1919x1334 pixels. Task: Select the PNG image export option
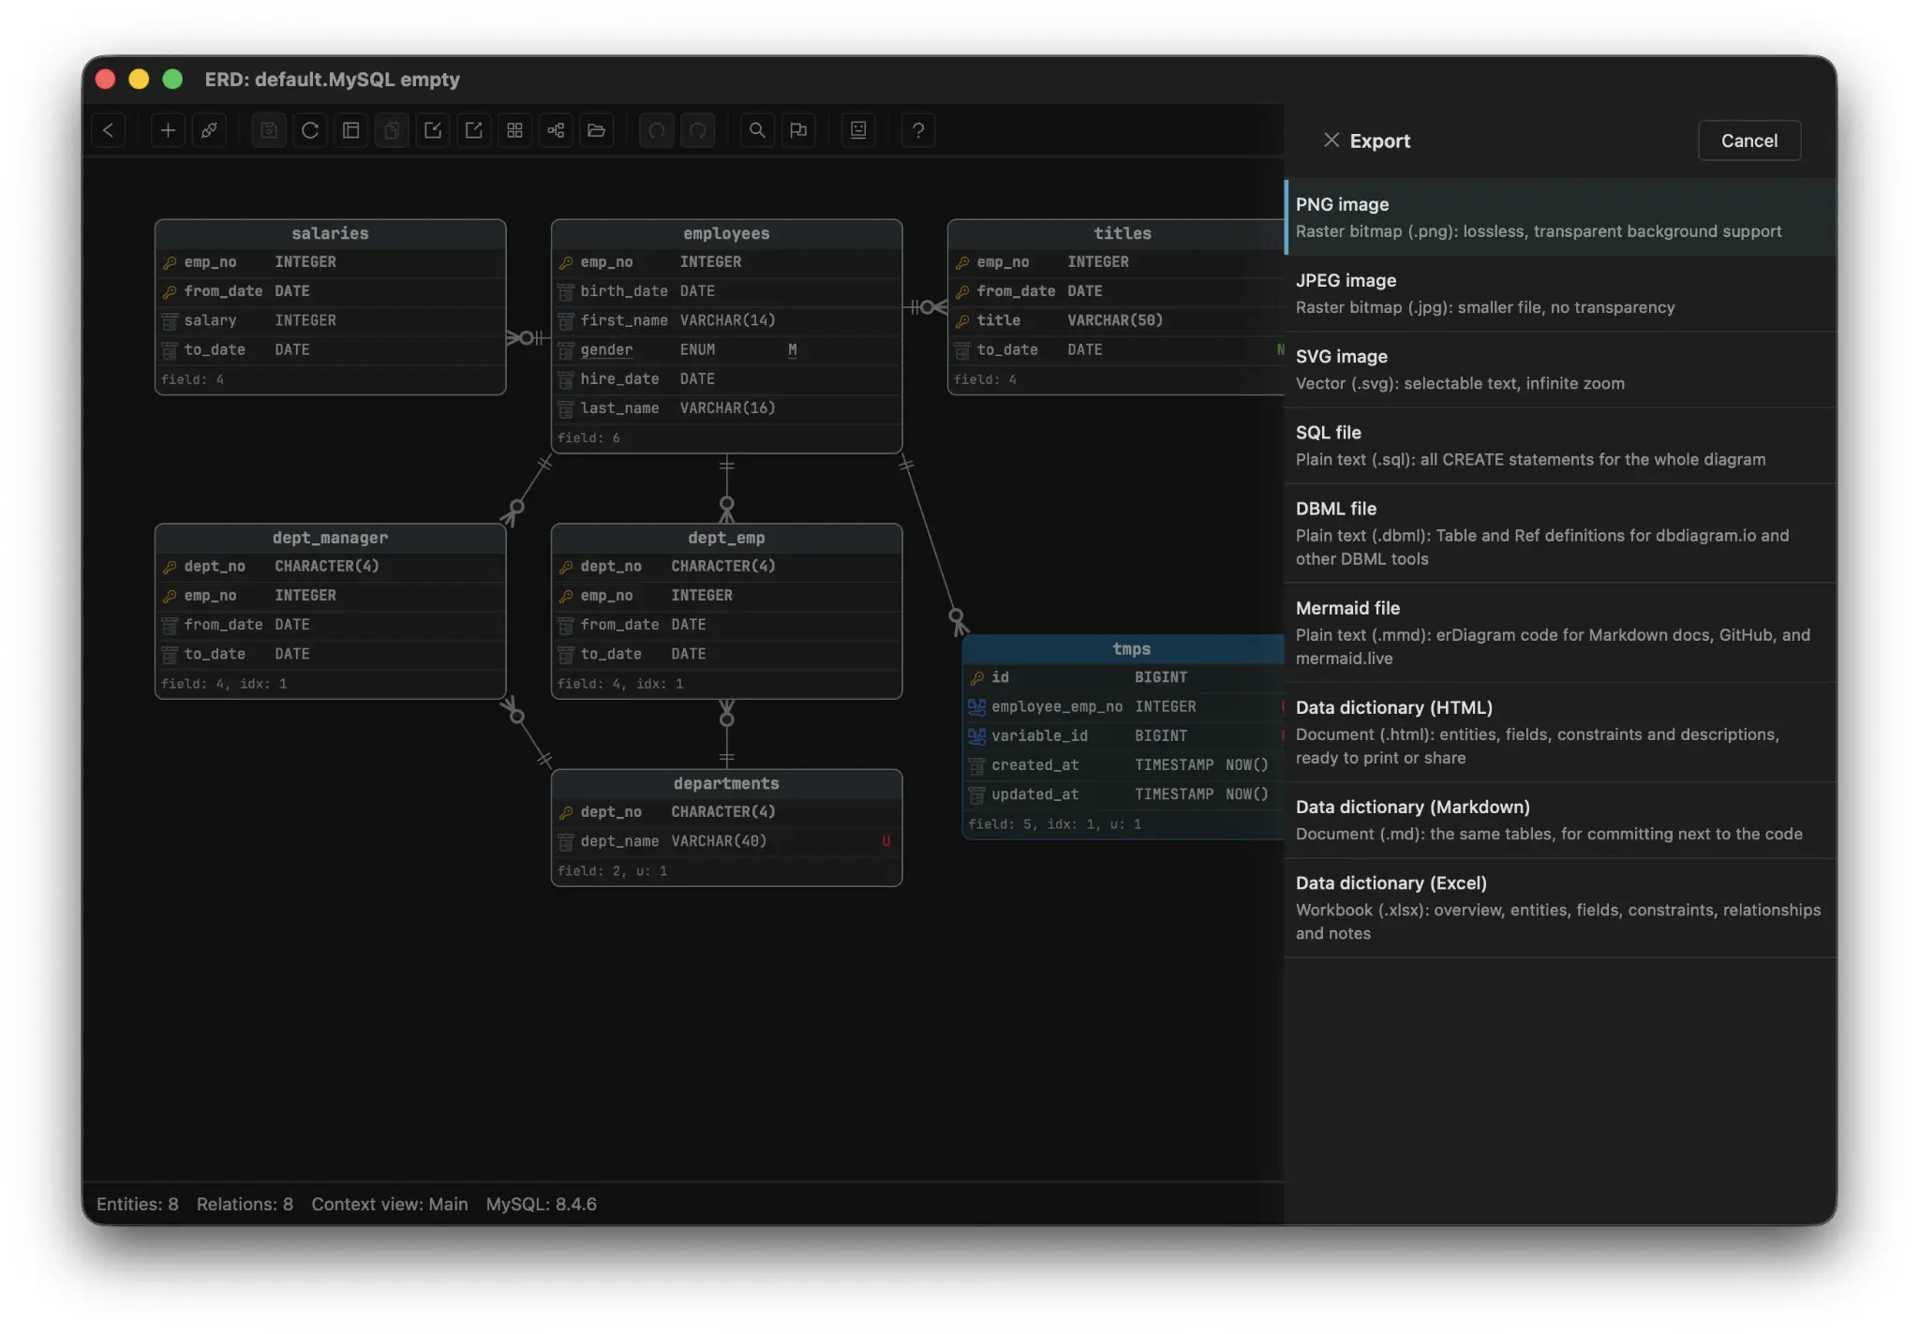[x=1560, y=217]
